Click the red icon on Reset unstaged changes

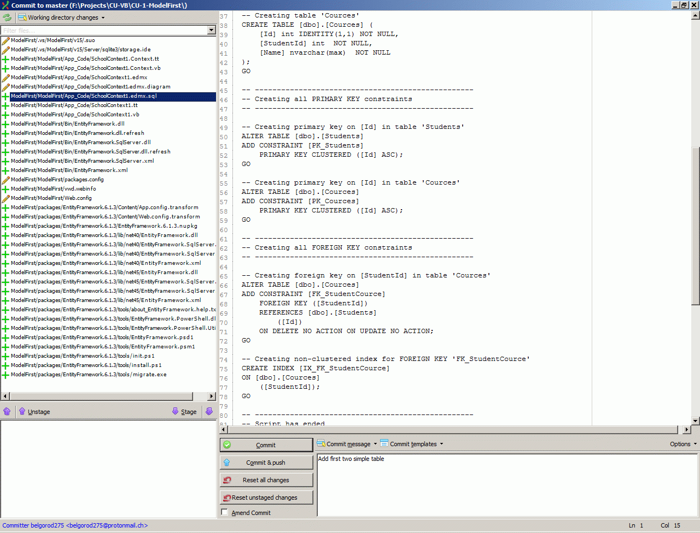[x=227, y=498]
